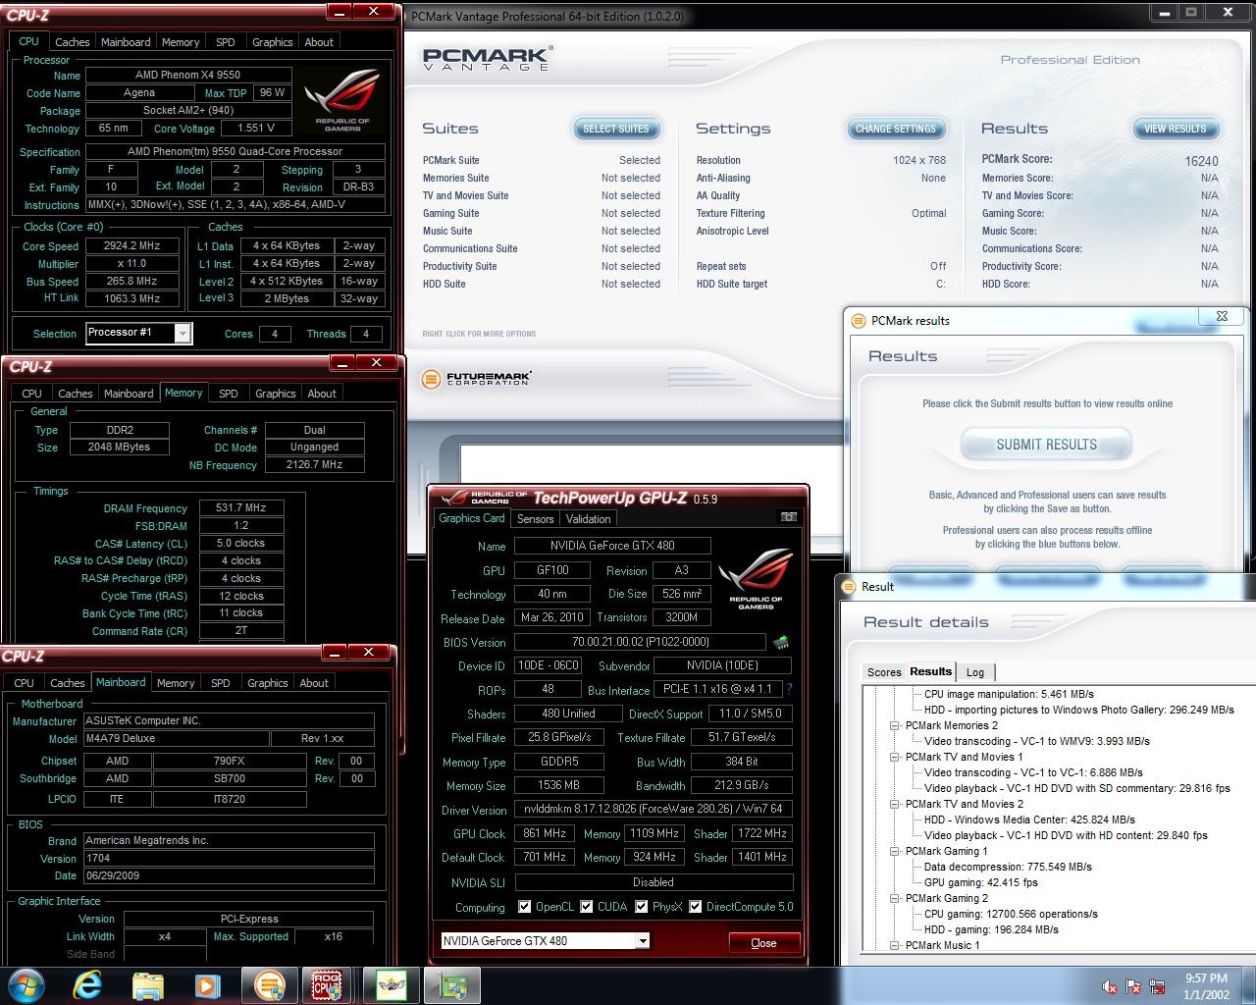1256x1005 pixels.
Task: Open the Action Center flag icon
Action: click(x=1134, y=986)
